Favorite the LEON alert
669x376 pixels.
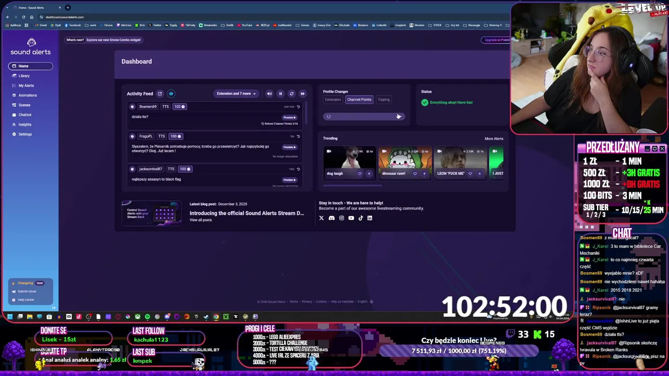click(470, 173)
